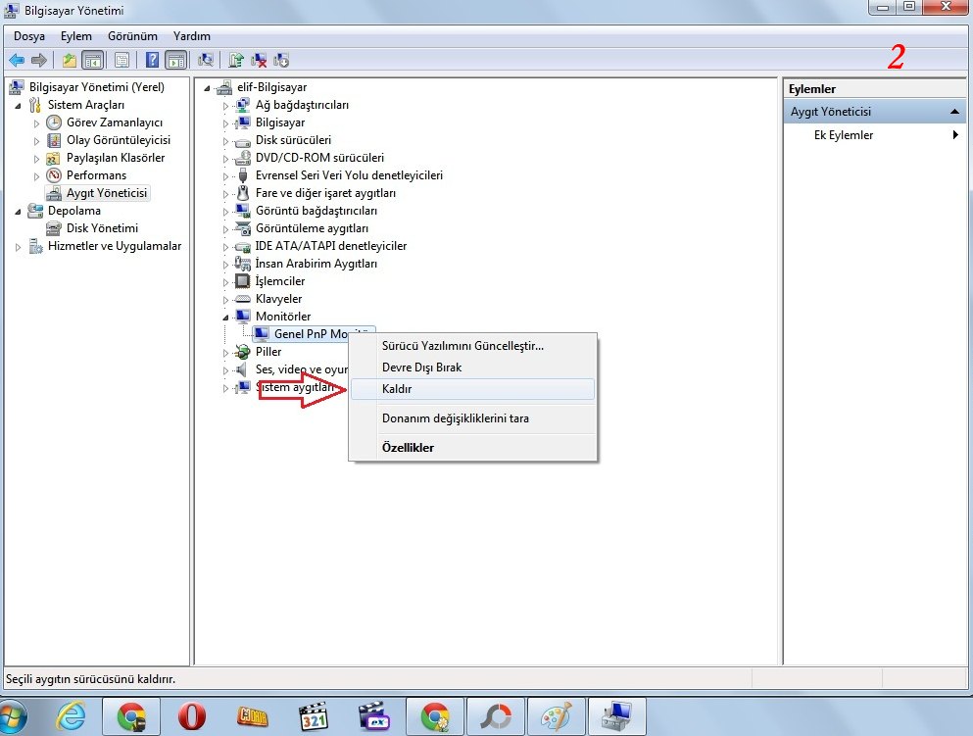Click the İnsan Arabirim Aygıtları icon
973x736 pixels.
pos(243,263)
